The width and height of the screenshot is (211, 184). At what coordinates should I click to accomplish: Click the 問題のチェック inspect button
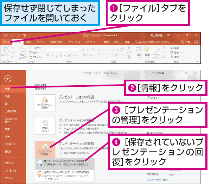pos(45,126)
